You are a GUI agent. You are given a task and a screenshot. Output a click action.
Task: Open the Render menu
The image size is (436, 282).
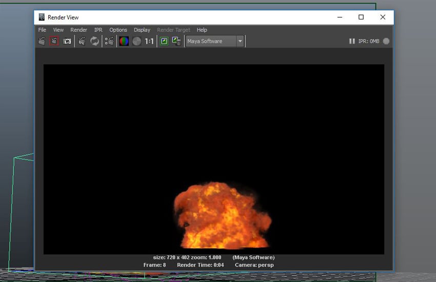(x=78, y=30)
